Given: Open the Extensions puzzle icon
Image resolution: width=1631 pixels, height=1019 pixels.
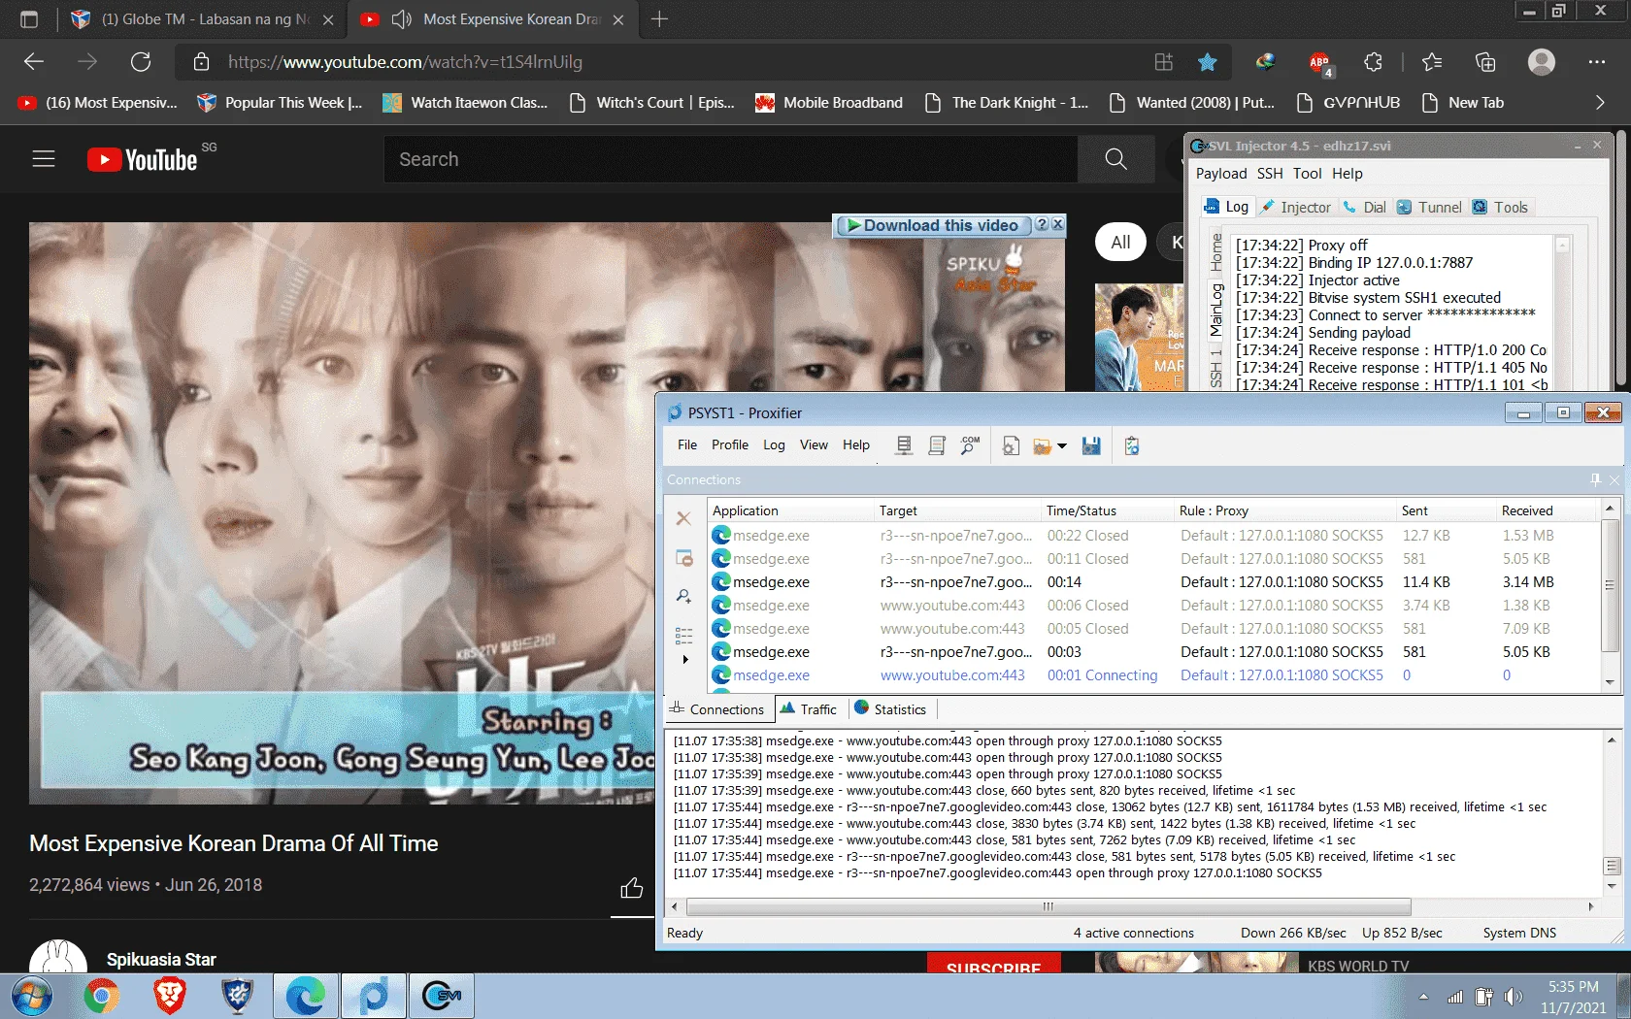Looking at the screenshot, I should [x=1373, y=62].
